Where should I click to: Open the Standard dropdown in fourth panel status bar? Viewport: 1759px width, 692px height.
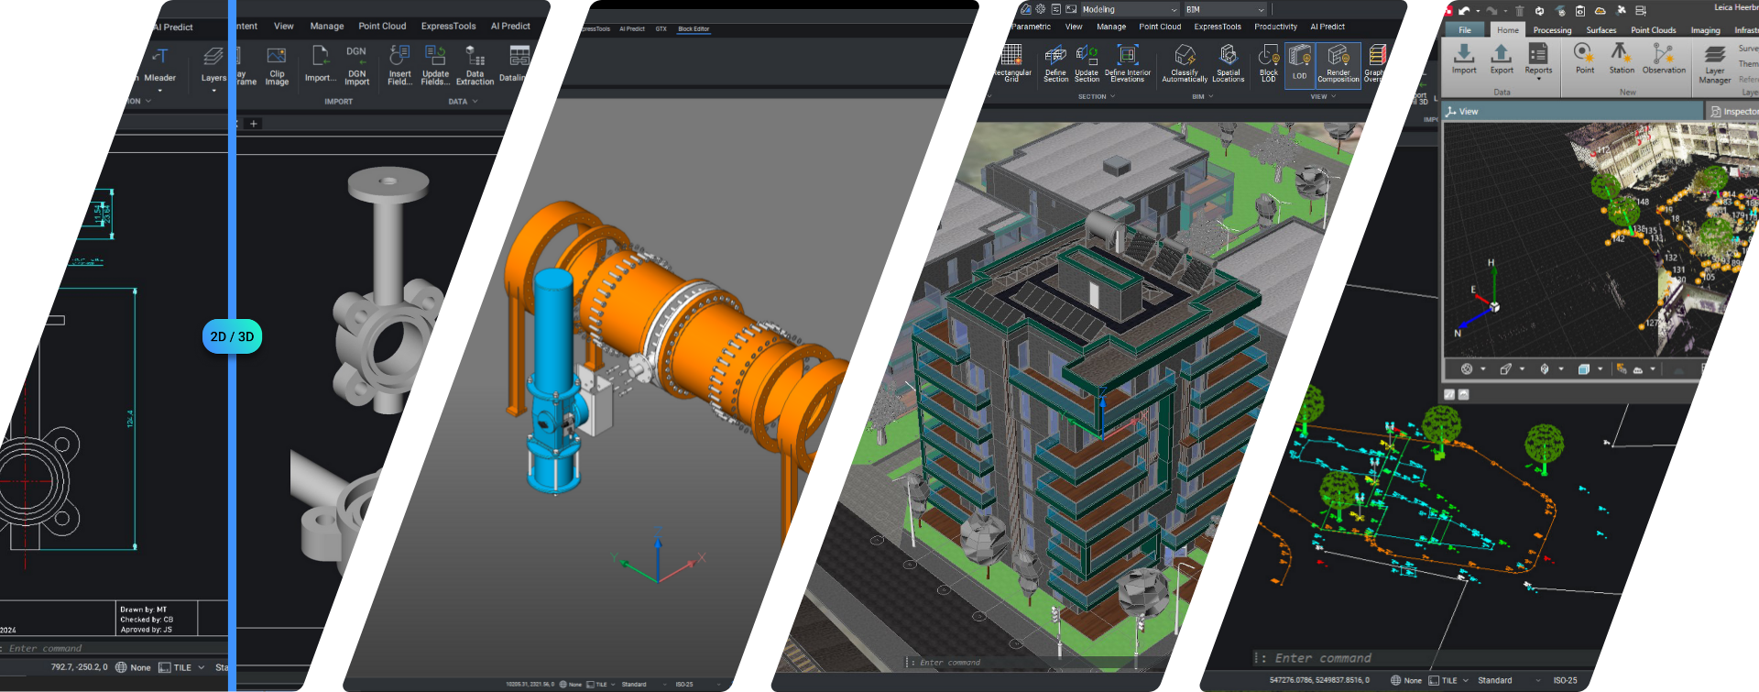[1508, 680]
